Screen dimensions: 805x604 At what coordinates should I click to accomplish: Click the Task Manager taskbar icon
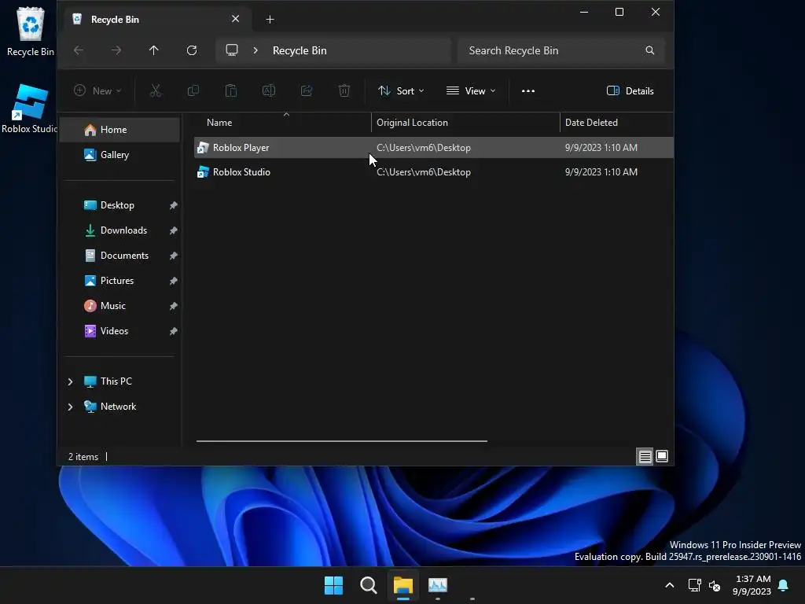point(438,585)
